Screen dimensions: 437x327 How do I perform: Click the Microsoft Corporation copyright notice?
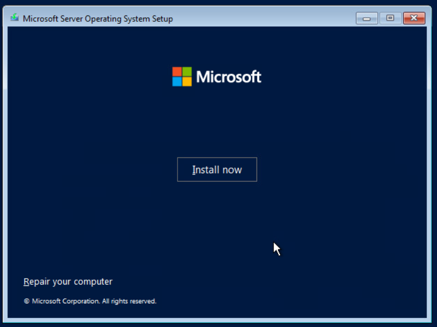90,301
